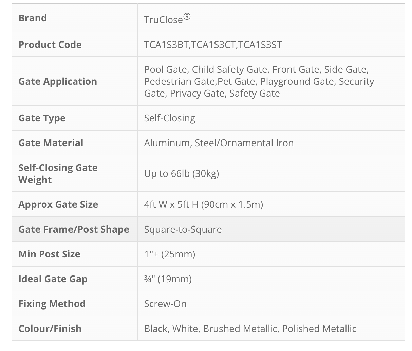Click the Self-Closing Gate Weight label
Viewport: 412px width, 351px height.
pos(58,173)
